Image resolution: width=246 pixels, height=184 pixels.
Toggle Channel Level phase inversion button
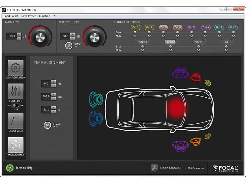tap(69, 45)
